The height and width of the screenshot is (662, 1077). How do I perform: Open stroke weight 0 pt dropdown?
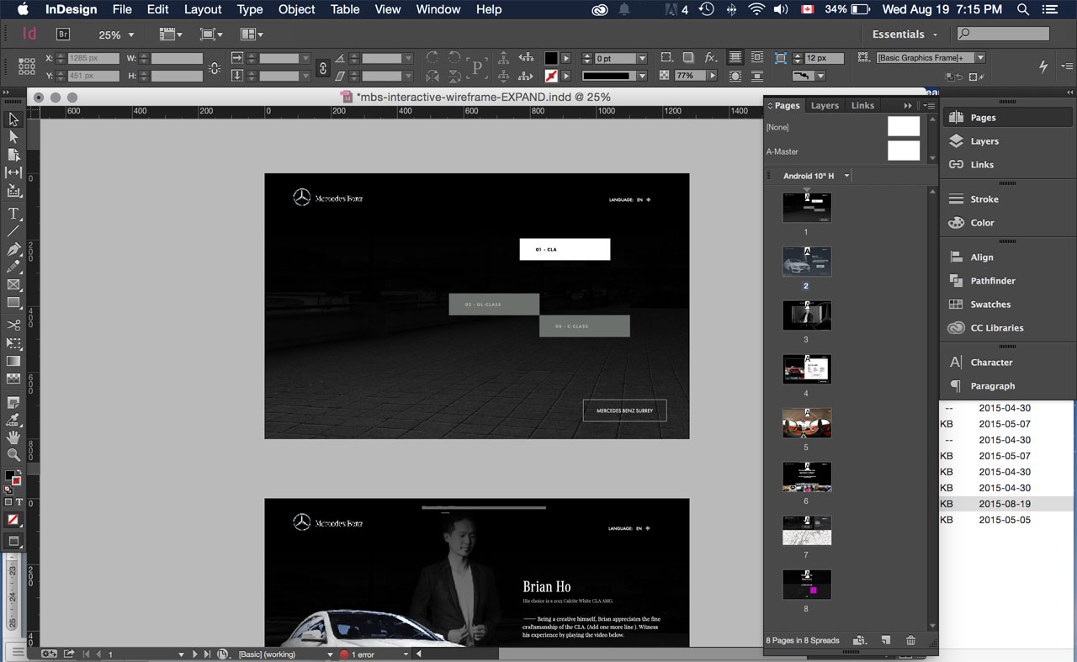[x=642, y=59]
